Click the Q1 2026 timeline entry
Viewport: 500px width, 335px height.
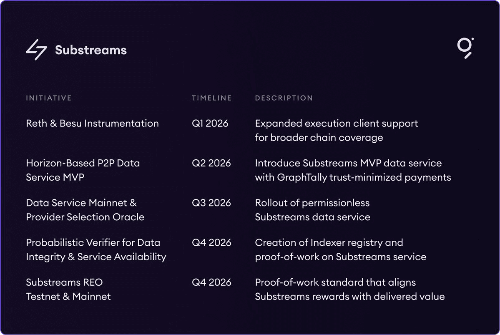pos(210,123)
